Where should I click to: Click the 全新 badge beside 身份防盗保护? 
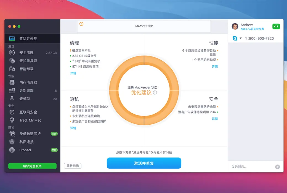[54, 134]
